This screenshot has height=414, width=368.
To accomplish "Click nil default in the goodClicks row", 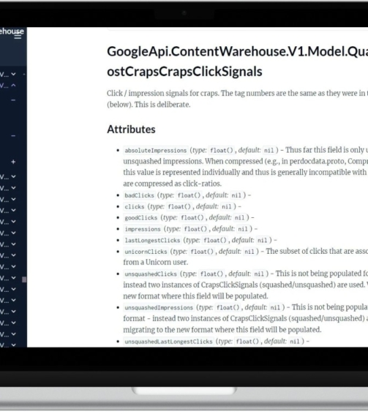I will coord(240,218).
